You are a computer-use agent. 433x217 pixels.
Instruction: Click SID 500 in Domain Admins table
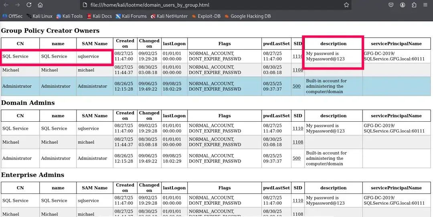point(297,159)
